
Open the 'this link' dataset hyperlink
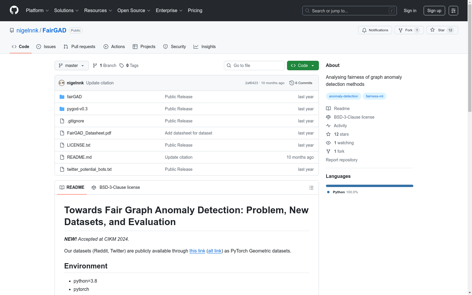[x=197, y=251]
